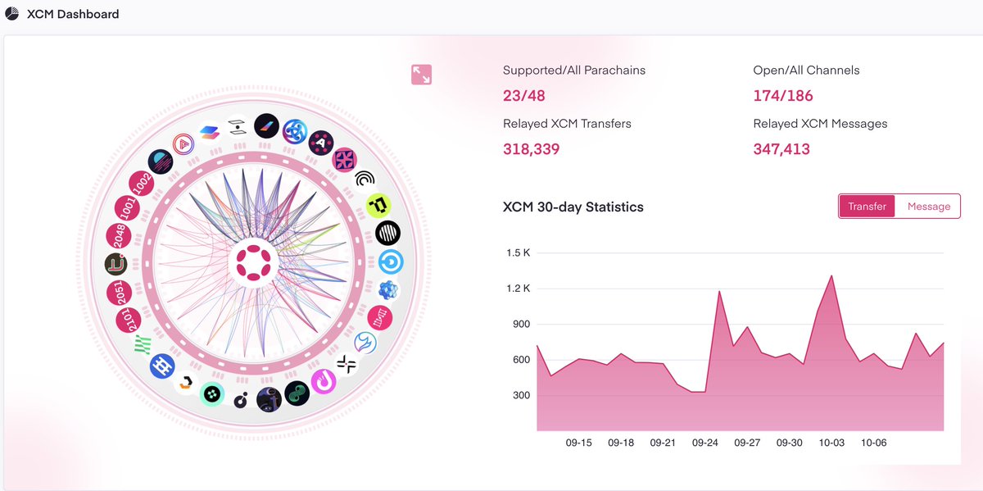Select the blue flame swirl parachain icon

click(365, 343)
